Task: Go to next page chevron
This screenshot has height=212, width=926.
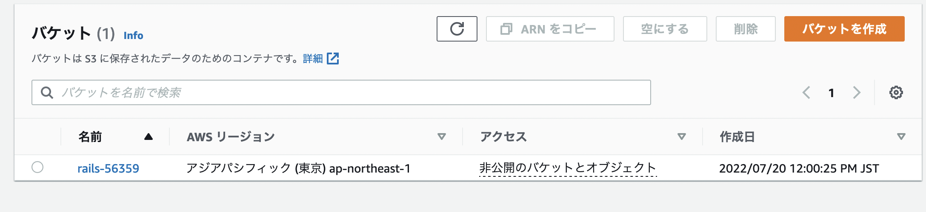Action: (x=857, y=92)
